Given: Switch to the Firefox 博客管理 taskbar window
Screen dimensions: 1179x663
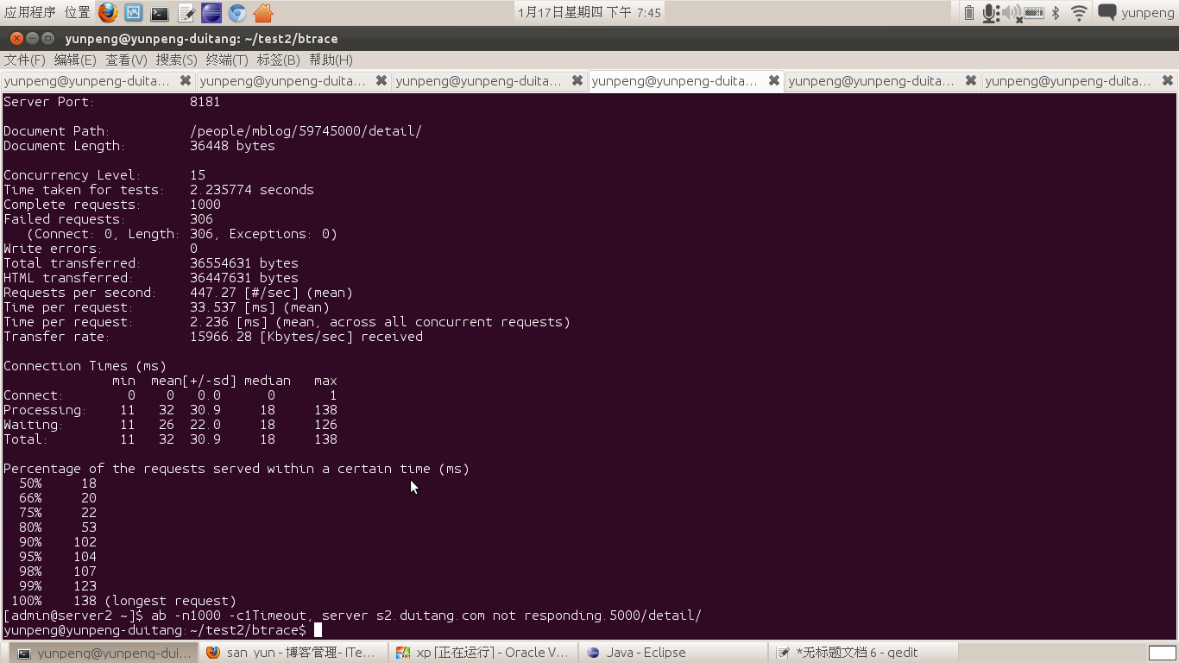Looking at the screenshot, I should (x=293, y=653).
